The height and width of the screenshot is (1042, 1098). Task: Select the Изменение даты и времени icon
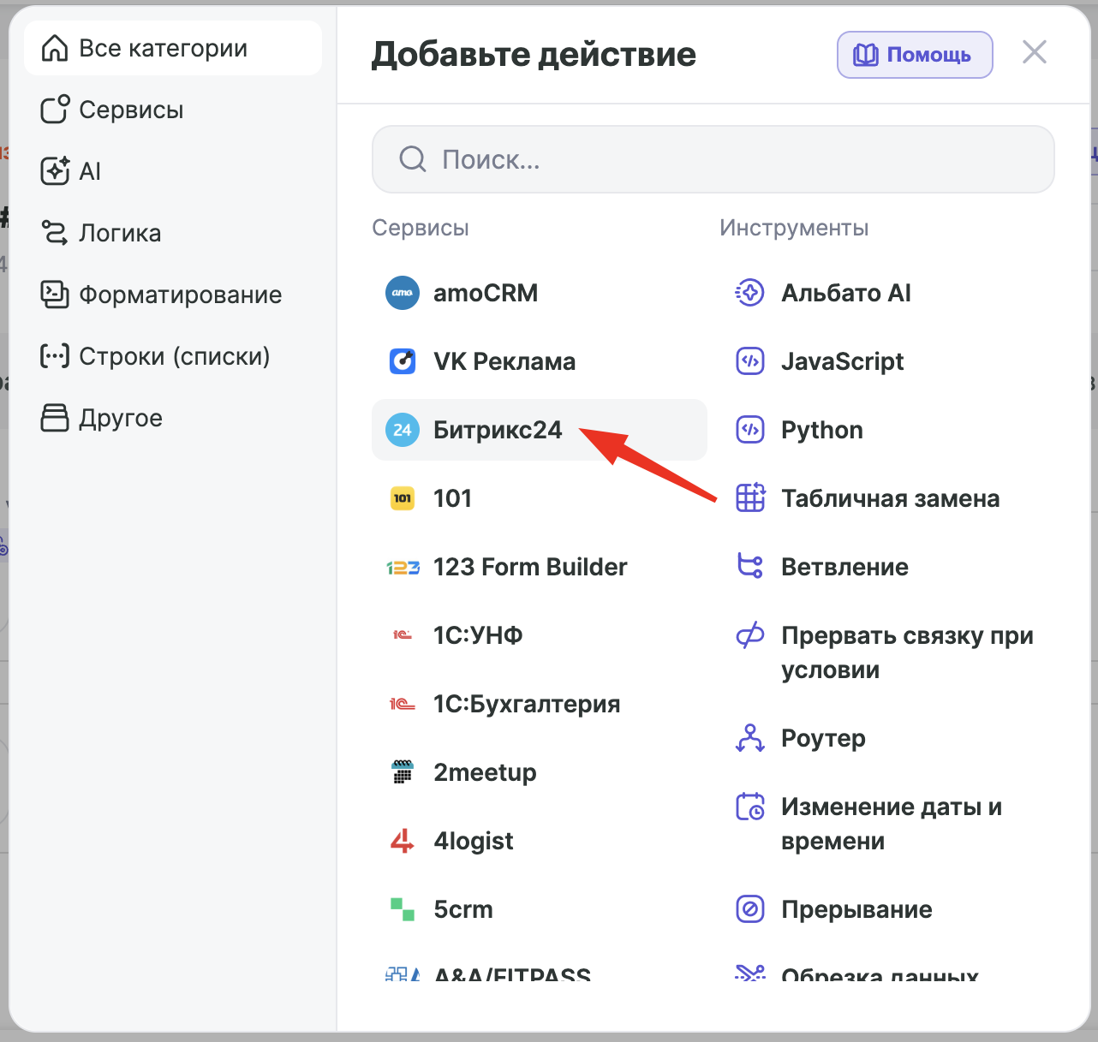(750, 807)
